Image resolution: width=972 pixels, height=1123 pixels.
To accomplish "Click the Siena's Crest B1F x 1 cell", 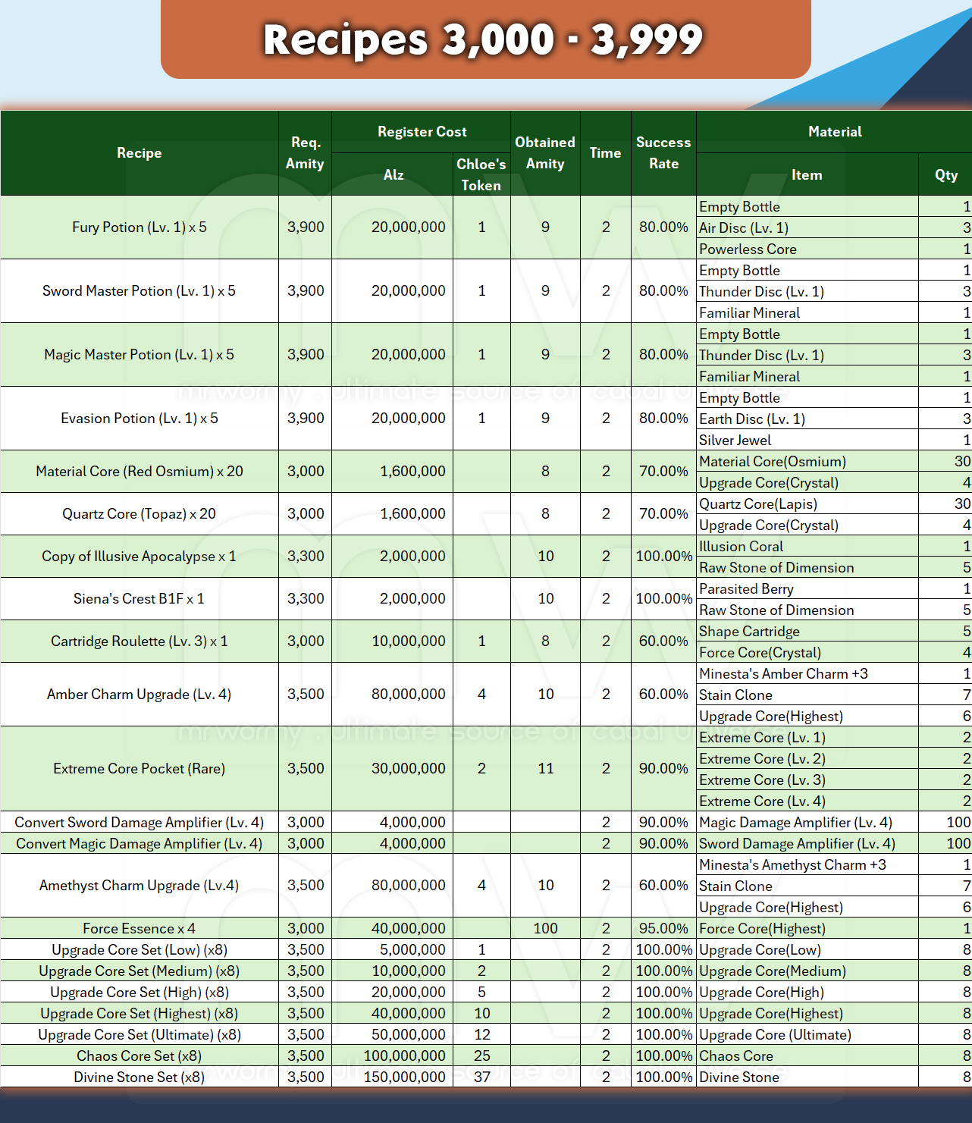I will point(140,599).
